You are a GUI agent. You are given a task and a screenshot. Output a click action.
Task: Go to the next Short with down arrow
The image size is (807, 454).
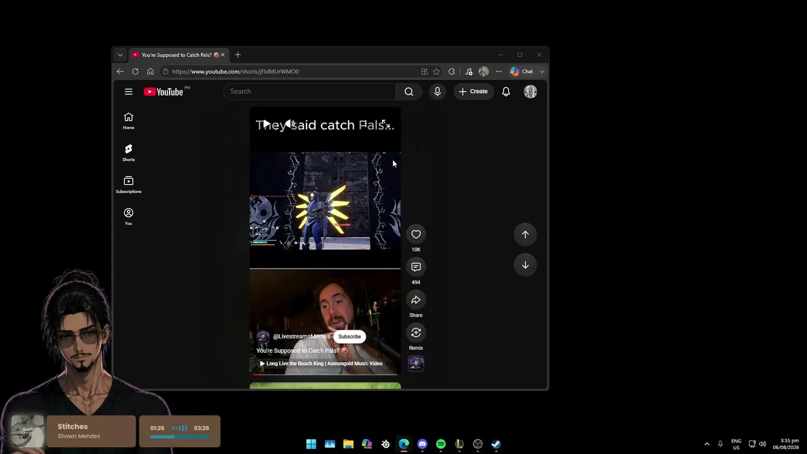pyautogui.click(x=525, y=265)
